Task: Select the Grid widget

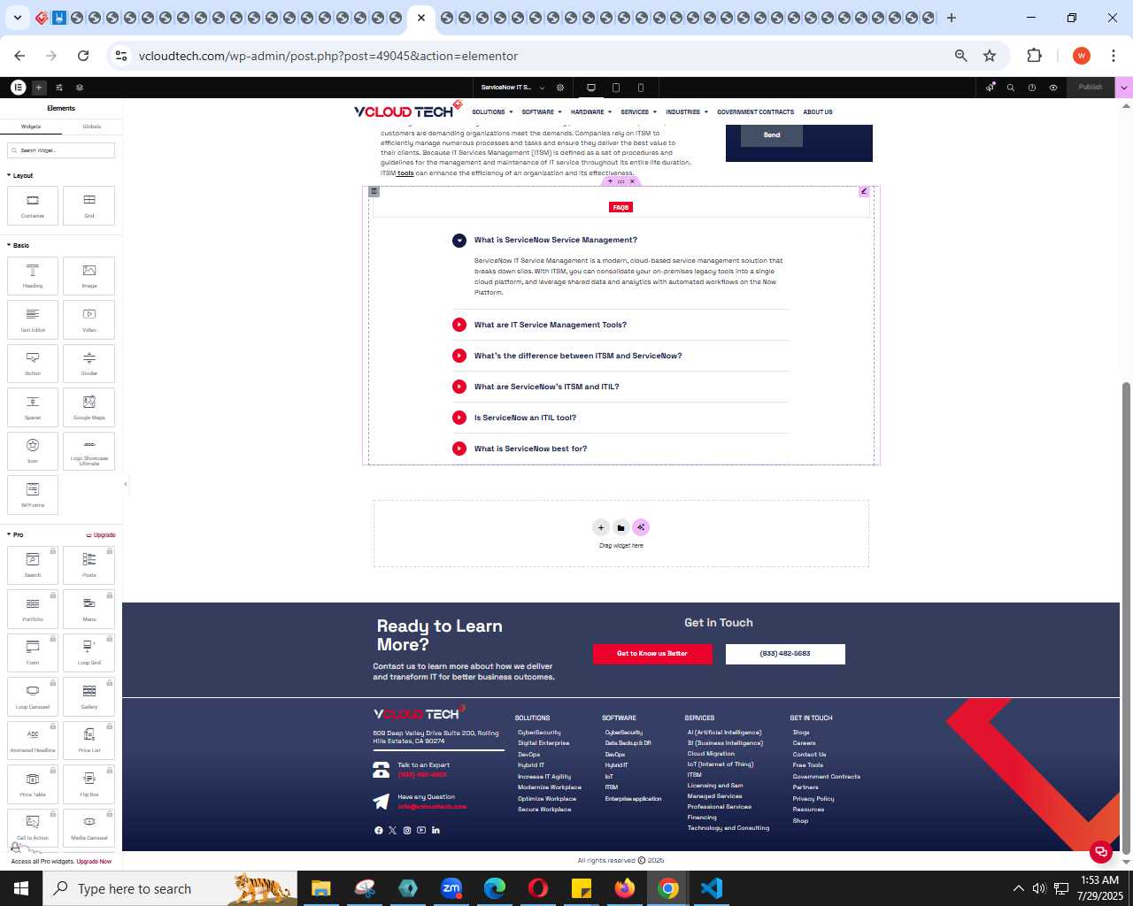Action: (89, 205)
